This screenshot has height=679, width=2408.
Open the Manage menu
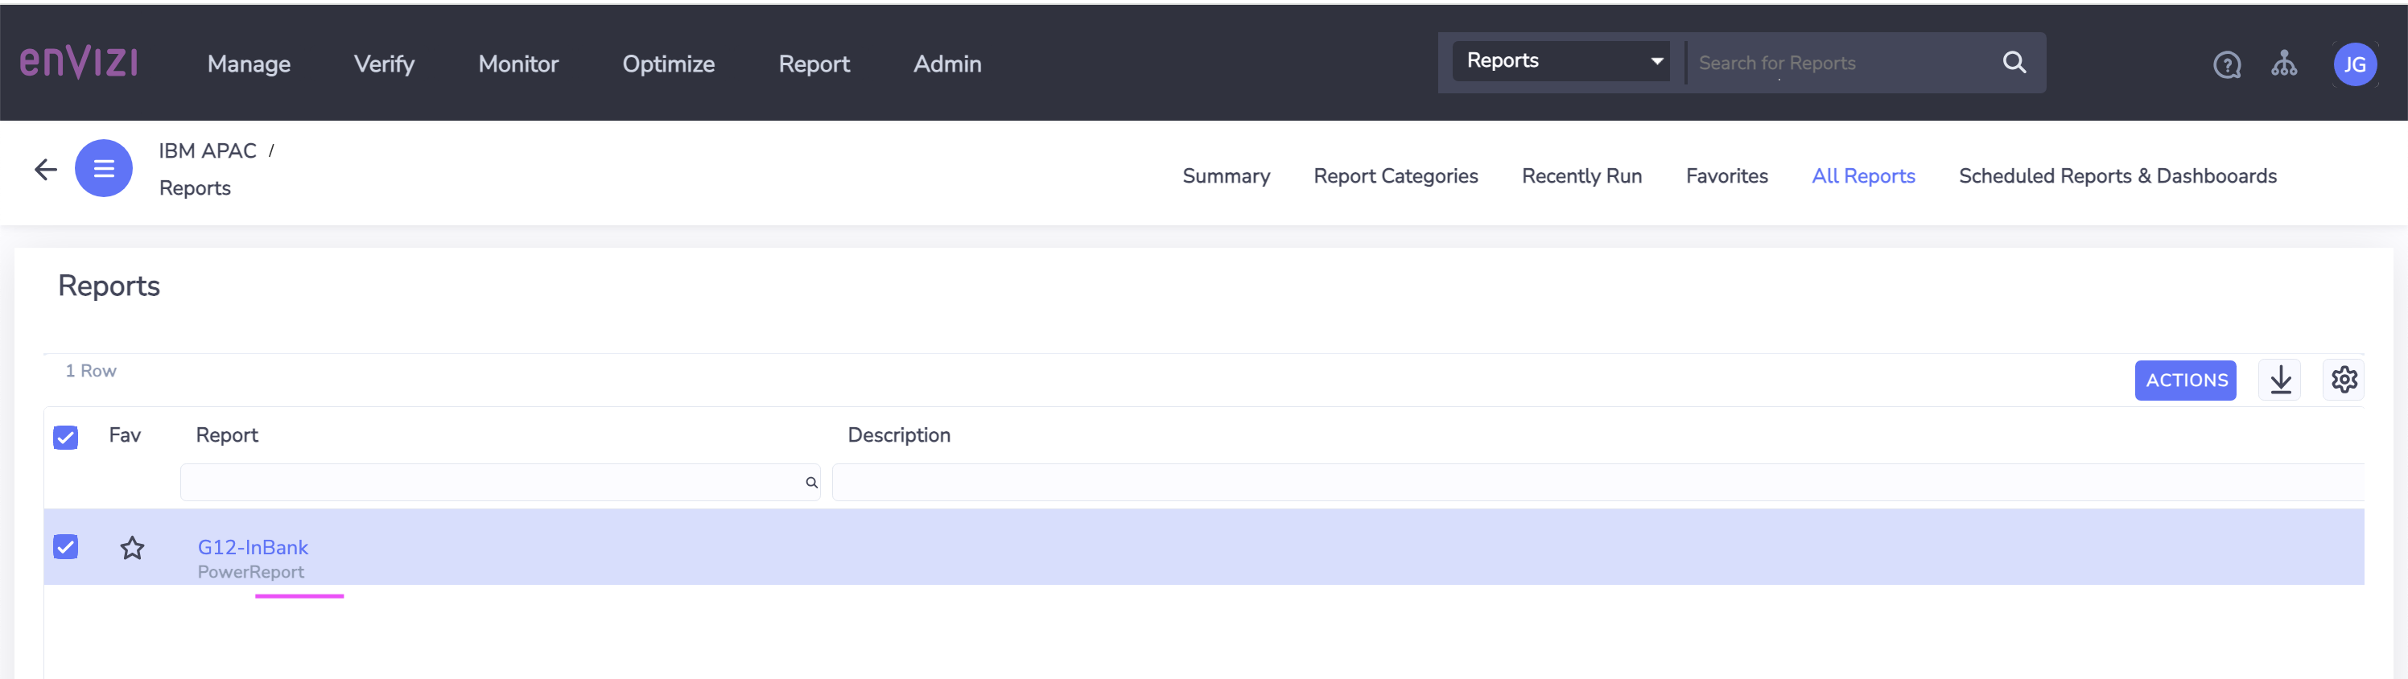tap(249, 64)
